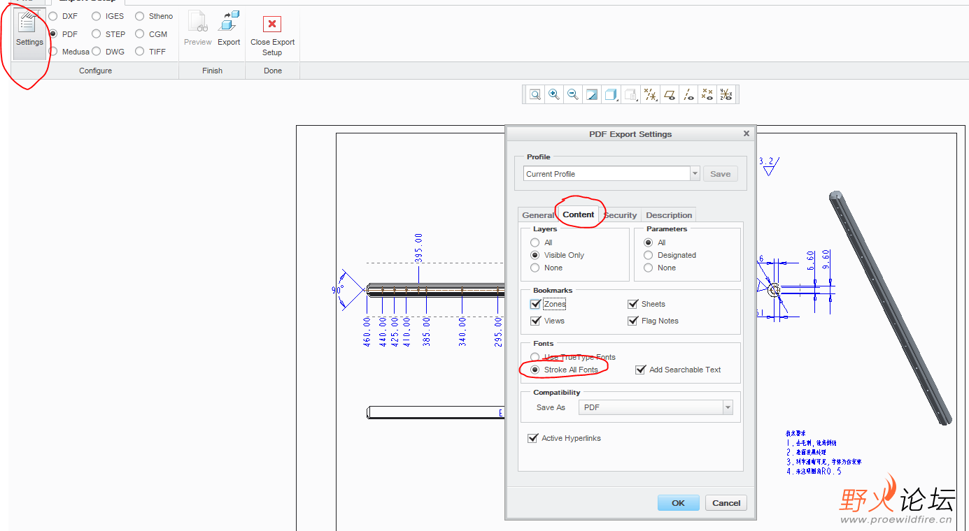
Task: Choose Visible Only under Layers
Action: 535,255
